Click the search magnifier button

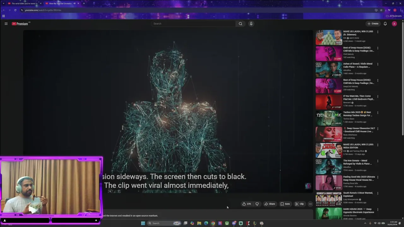pos(241,24)
